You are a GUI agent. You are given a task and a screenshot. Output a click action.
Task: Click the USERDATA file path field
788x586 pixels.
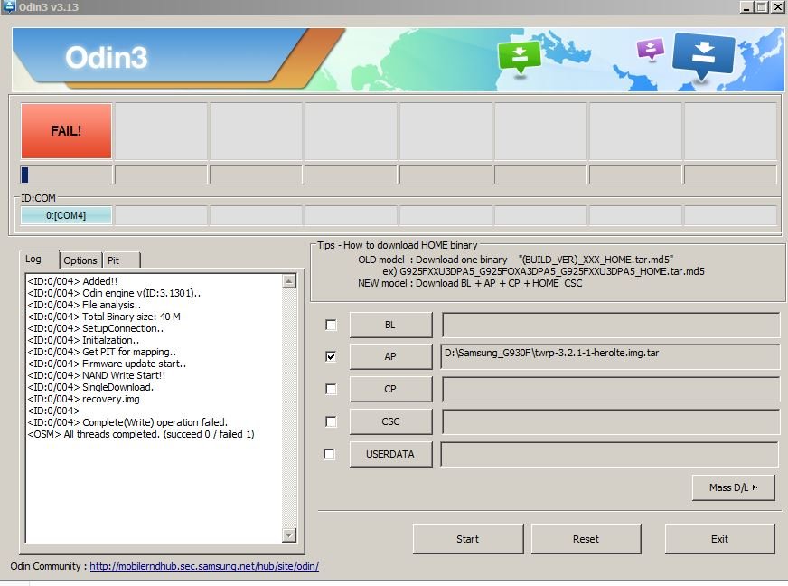pyautogui.click(x=610, y=454)
